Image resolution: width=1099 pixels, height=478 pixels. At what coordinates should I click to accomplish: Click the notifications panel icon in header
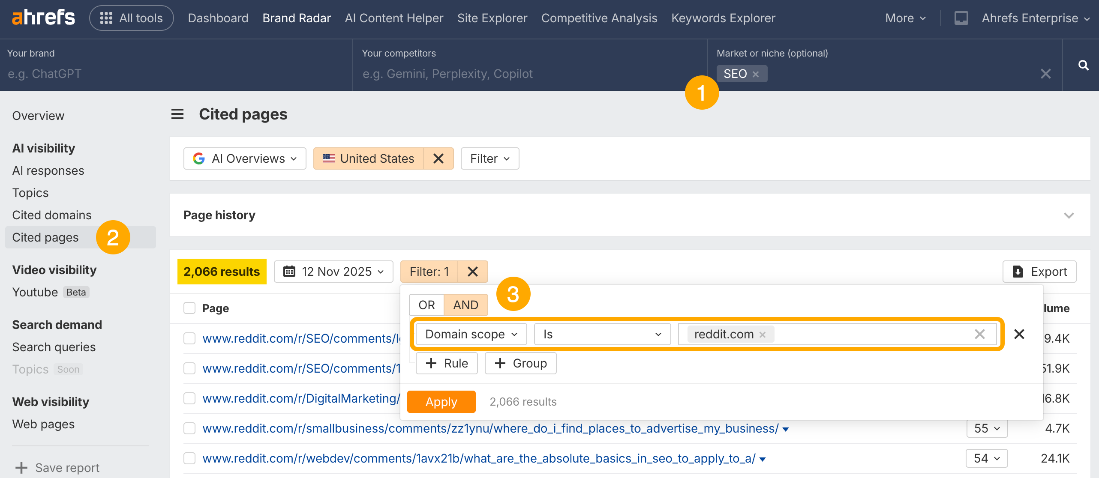point(961,18)
